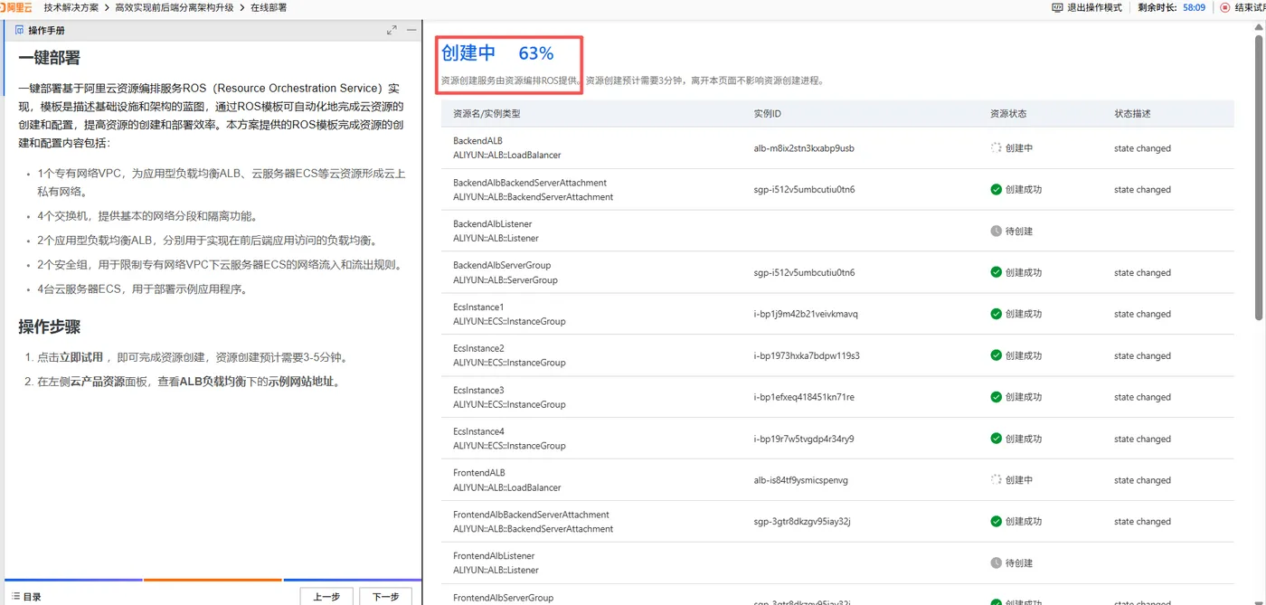
Task: Click the 资源名/实例类型 column header
Action: [x=487, y=114]
